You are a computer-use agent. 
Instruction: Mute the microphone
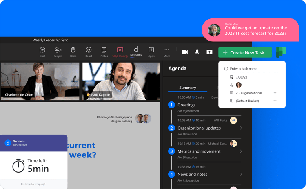[x=197, y=52]
